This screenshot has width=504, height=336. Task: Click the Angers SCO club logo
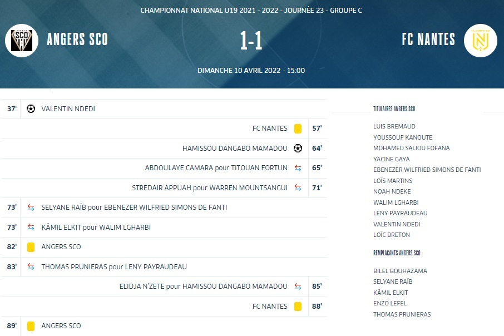tap(22, 40)
